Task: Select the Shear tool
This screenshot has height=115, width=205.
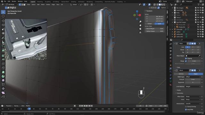Action: tap(3, 93)
